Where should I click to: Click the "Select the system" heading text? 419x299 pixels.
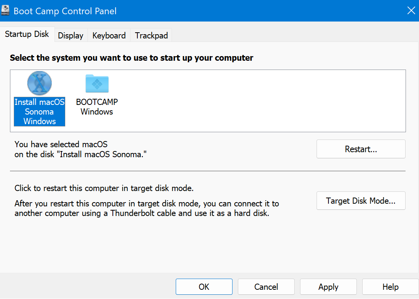(131, 58)
